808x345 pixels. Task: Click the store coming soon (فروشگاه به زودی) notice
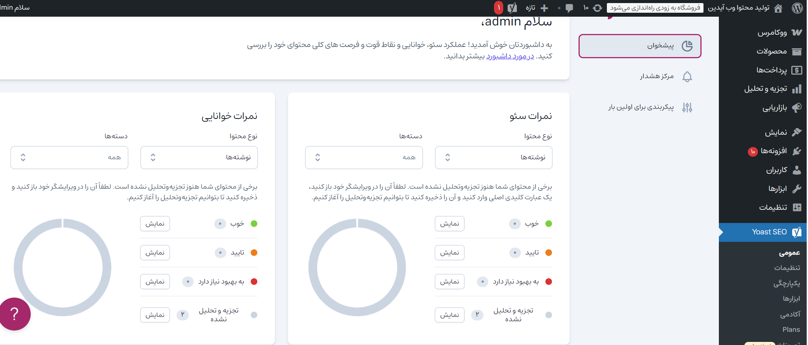click(655, 8)
